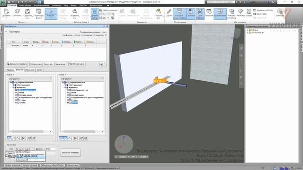Open Appearance Profiler
This screenshot has width=303, height=170.
pos(263,10)
